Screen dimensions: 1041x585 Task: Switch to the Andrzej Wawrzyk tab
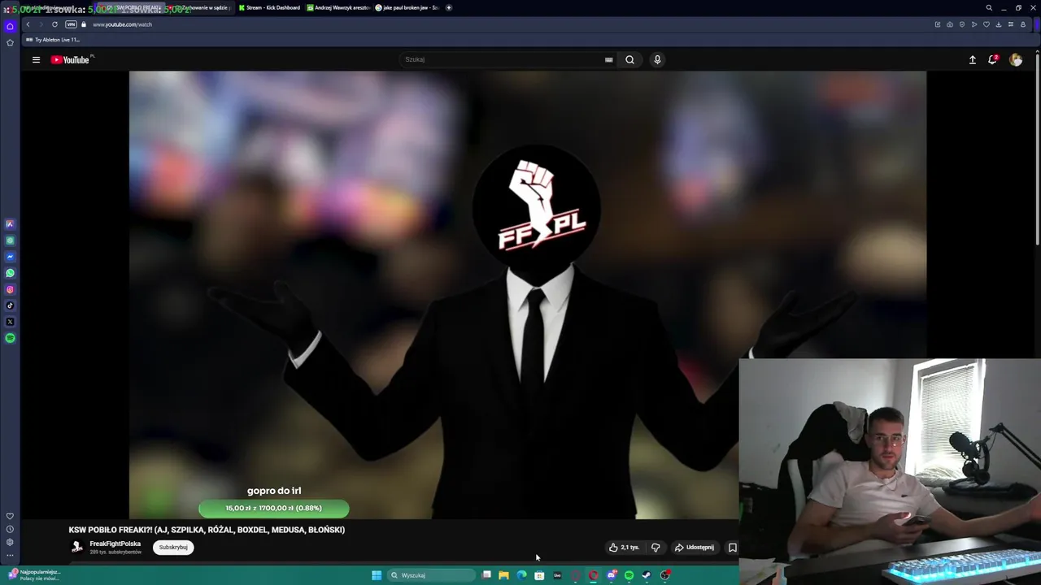338,7
